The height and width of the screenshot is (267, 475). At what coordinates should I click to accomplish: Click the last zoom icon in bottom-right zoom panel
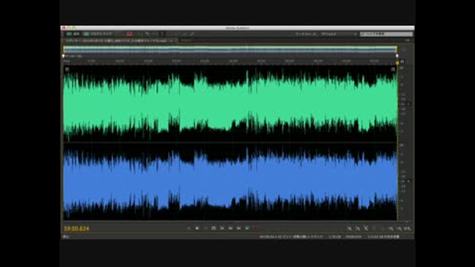pos(407,228)
